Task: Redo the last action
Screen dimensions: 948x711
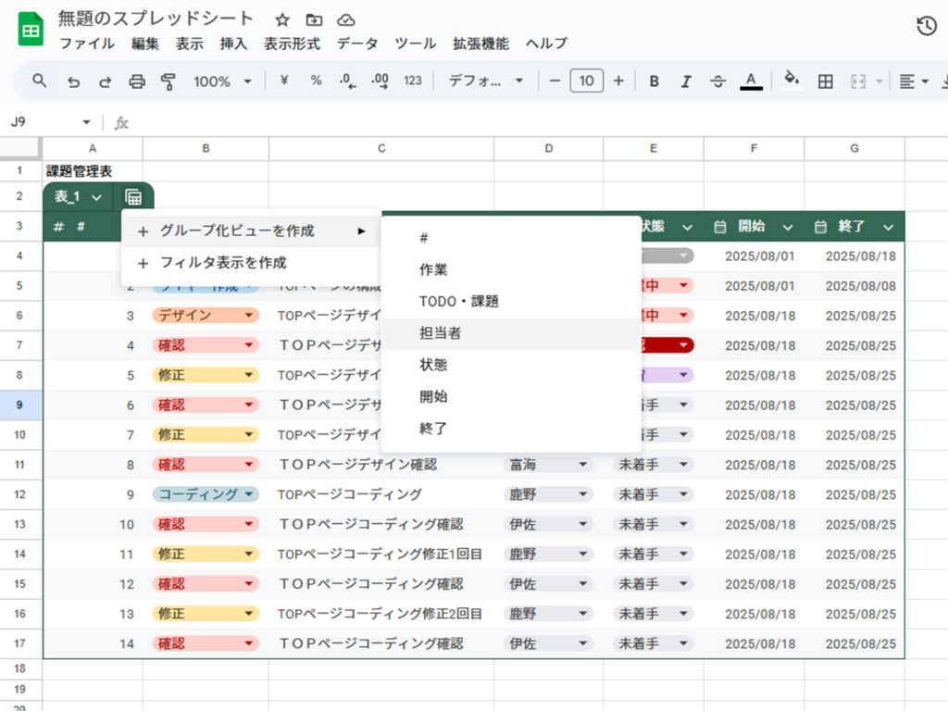Action: (106, 81)
